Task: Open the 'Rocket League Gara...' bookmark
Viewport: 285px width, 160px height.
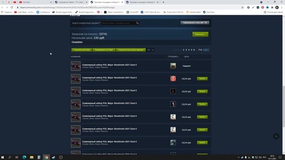Action: click(62, 12)
